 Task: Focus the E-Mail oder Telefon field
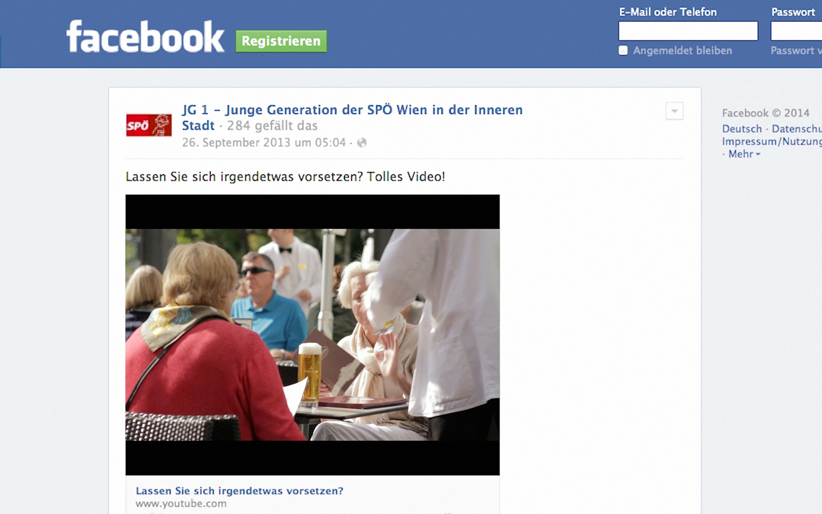click(688, 31)
